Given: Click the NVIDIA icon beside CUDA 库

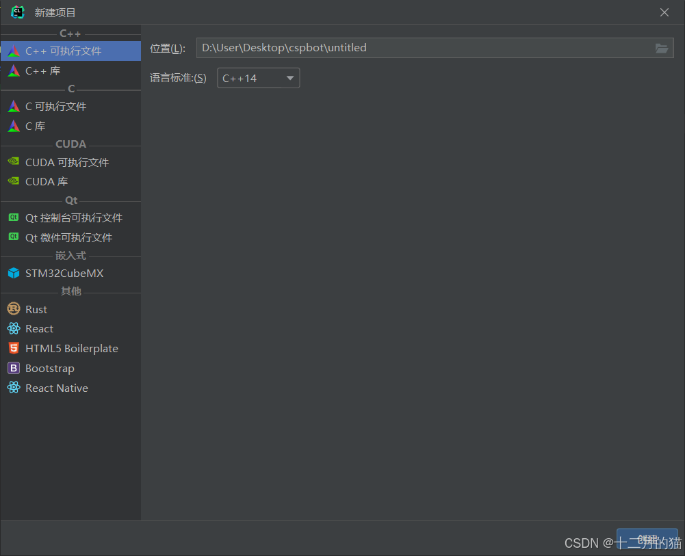Looking at the screenshot, I should pyautogui.click(x=14, y=181).
